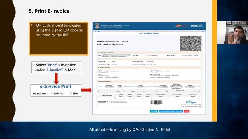Click the barcode on the printed invoice
This screenshot has width=248, height=139.
pyautogui.click(x=156, y=103)
